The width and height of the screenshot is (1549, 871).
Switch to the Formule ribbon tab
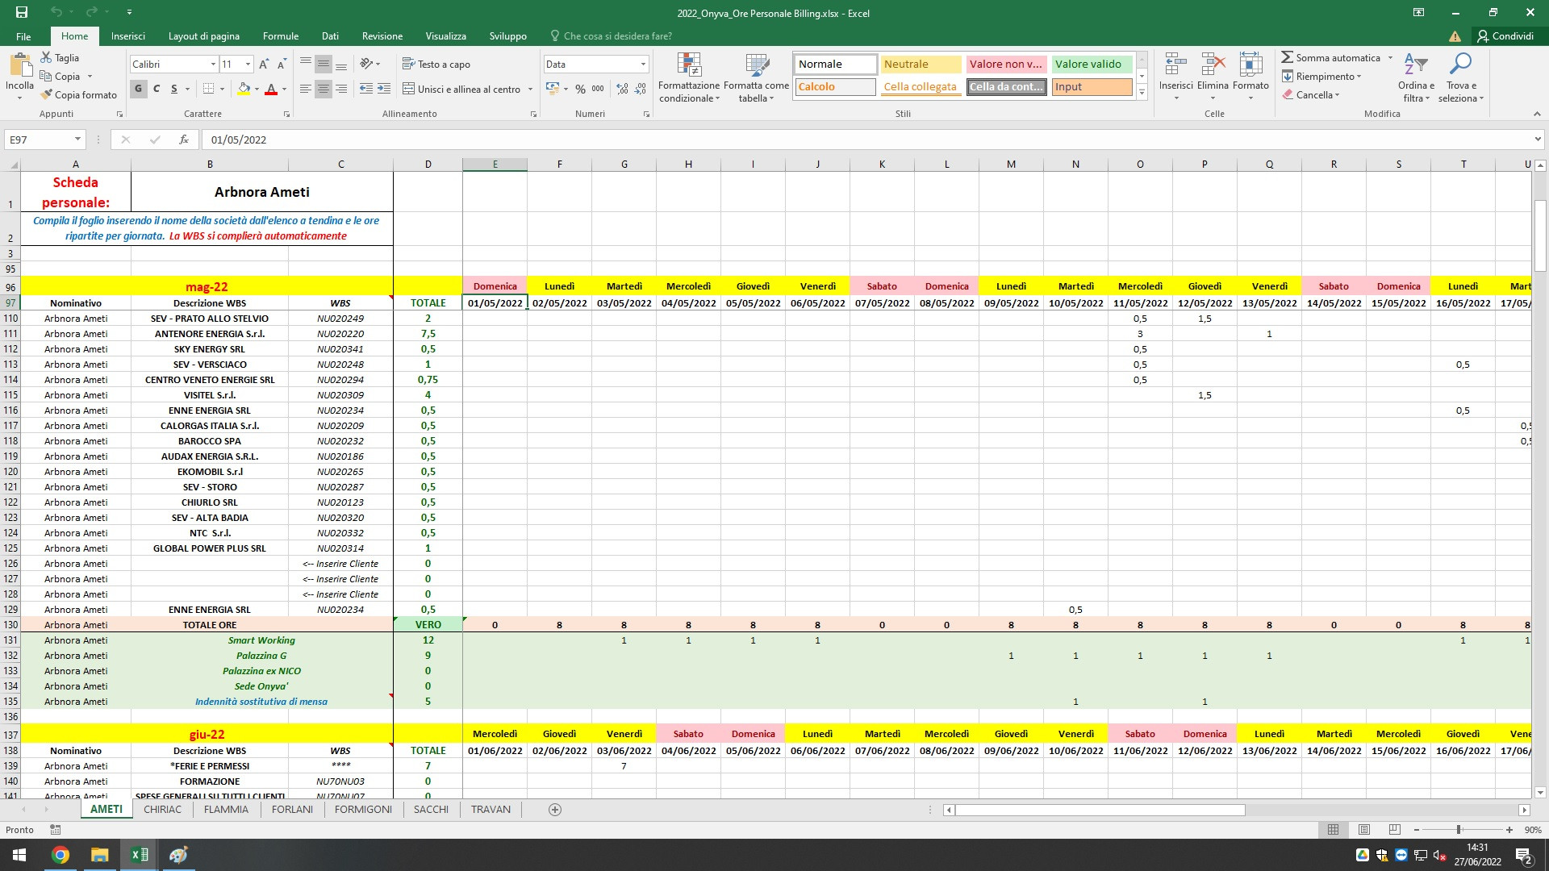(x=281, y=35)
